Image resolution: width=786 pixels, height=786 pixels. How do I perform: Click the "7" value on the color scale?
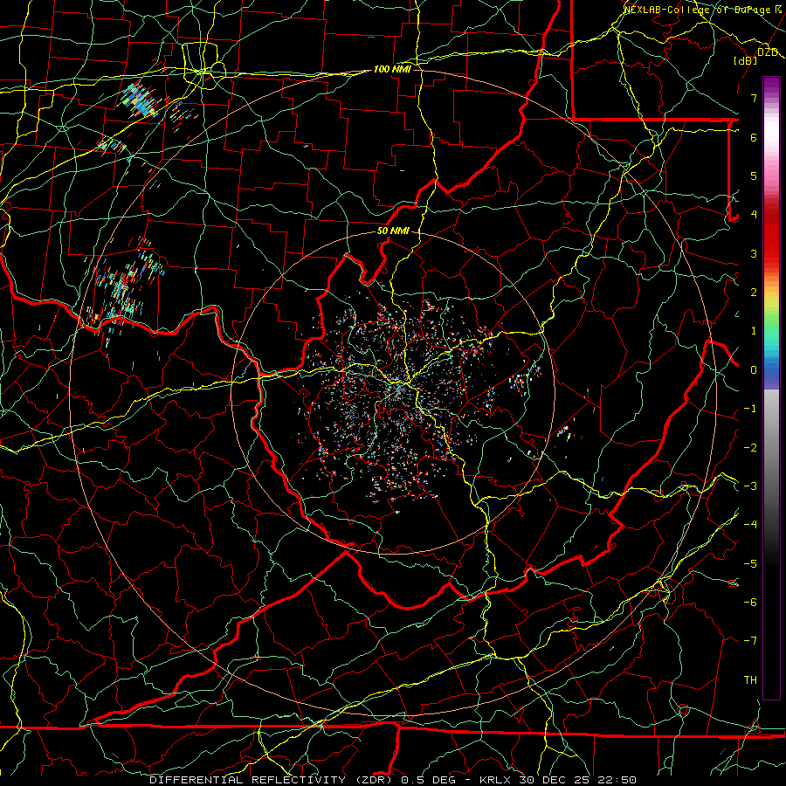coord(754,98)
